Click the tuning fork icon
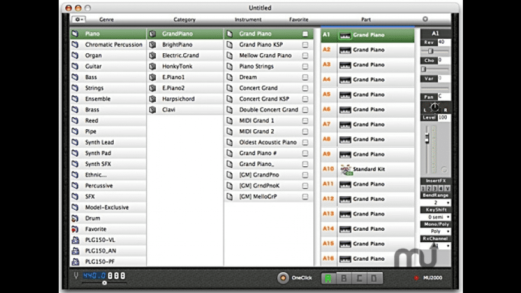Screen dimensions: 521x293 (76, 276)
